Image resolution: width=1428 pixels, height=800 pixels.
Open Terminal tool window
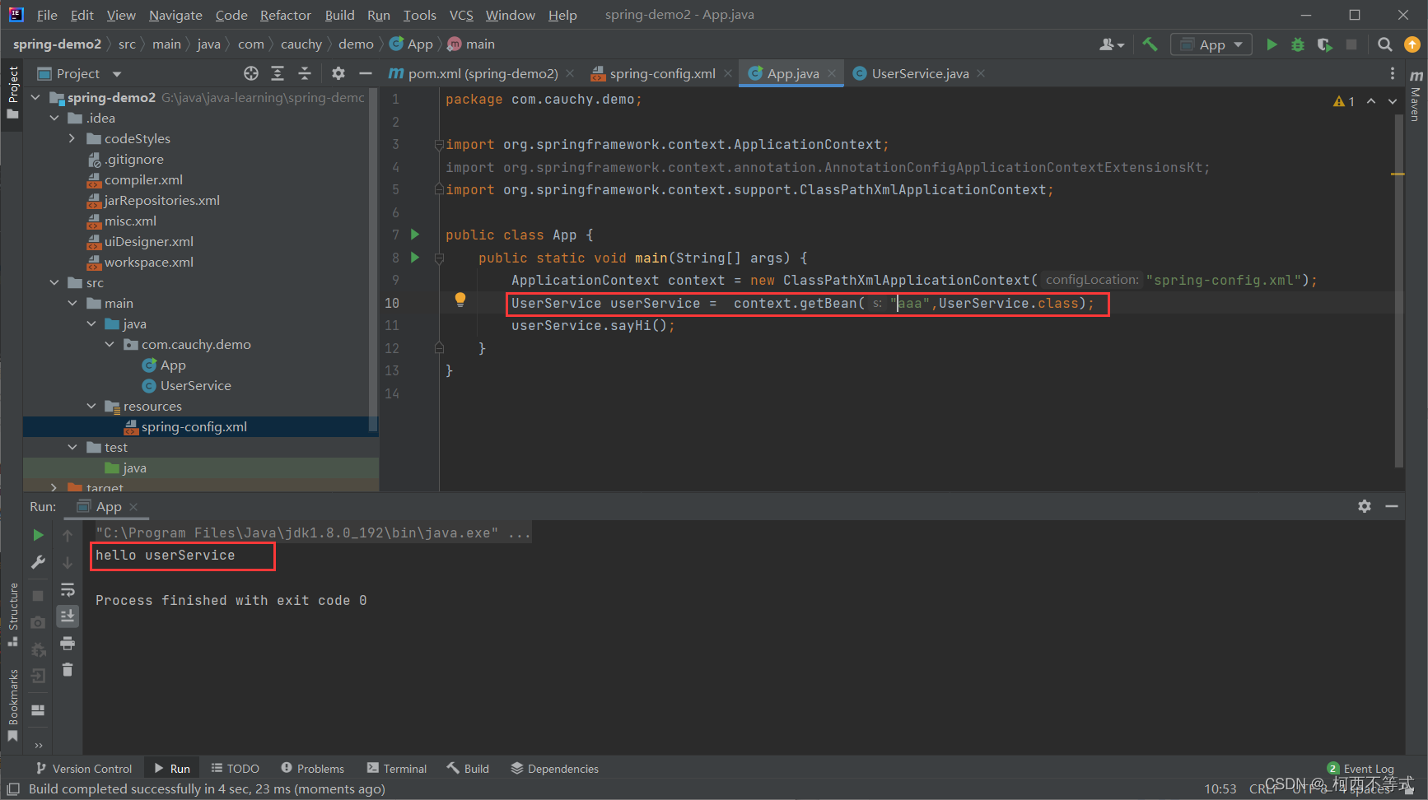(397, 769)
